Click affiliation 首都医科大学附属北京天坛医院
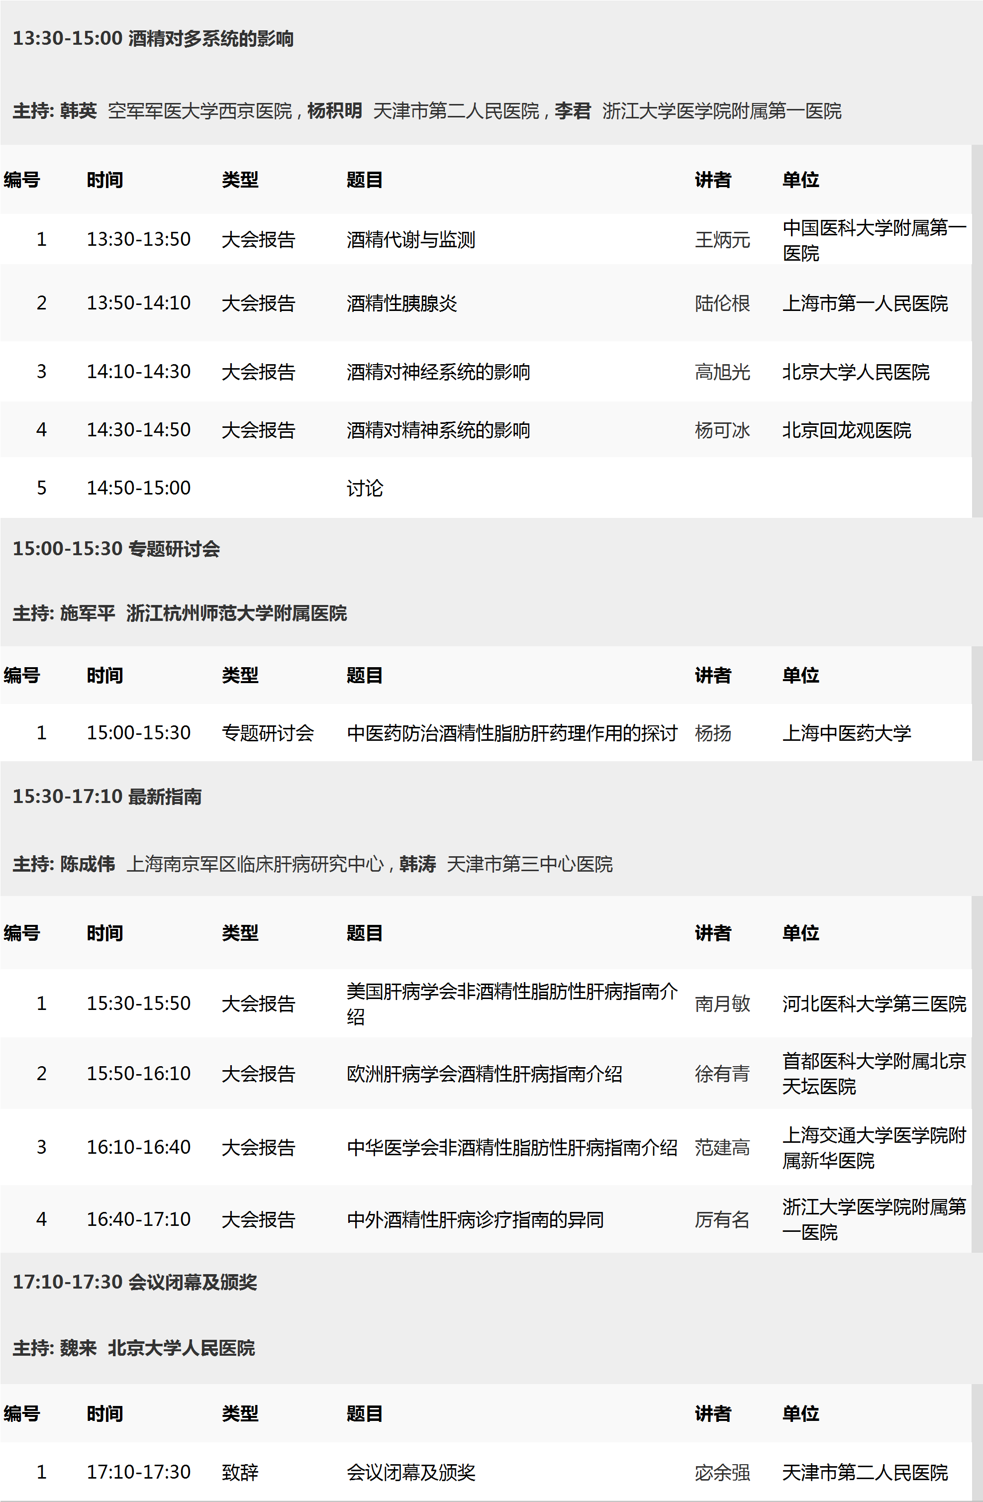Screen dimensions: 983x1502 pos(875,1074)
